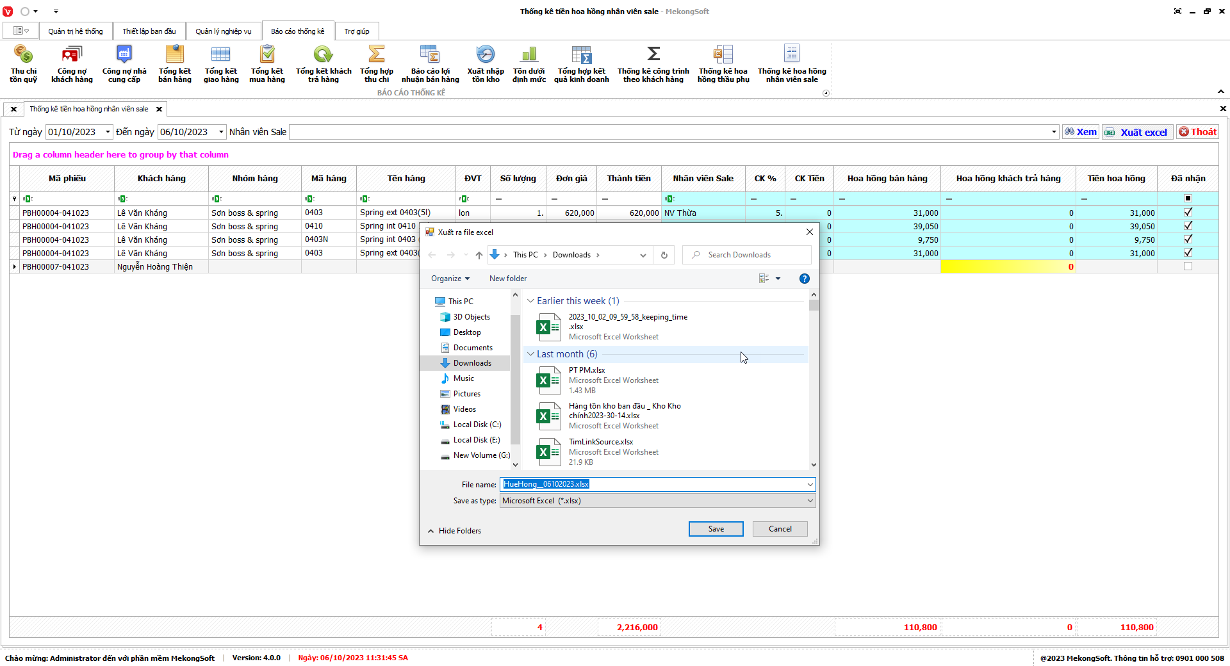This screenshot has width=1230, height=666.
Task: Switch to Báo cáo thống kê tab
Action: (x=298, y=31)
